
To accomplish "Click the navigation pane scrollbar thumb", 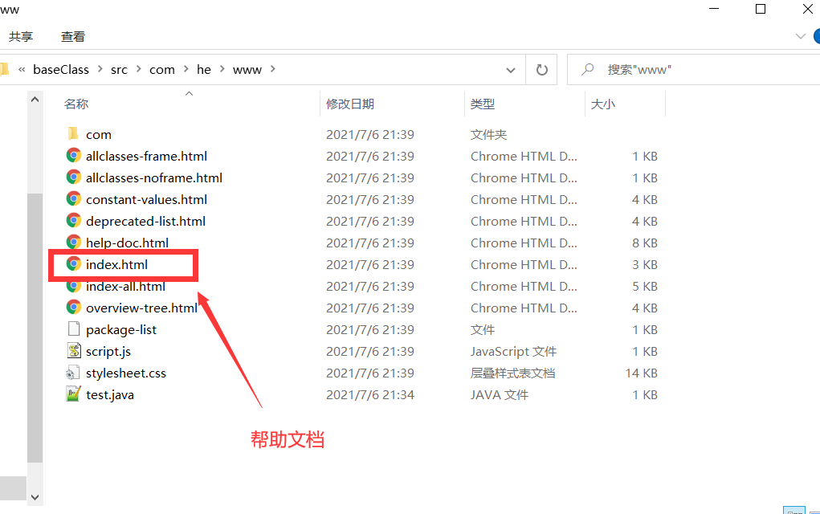I will click(x=35, y=328).
